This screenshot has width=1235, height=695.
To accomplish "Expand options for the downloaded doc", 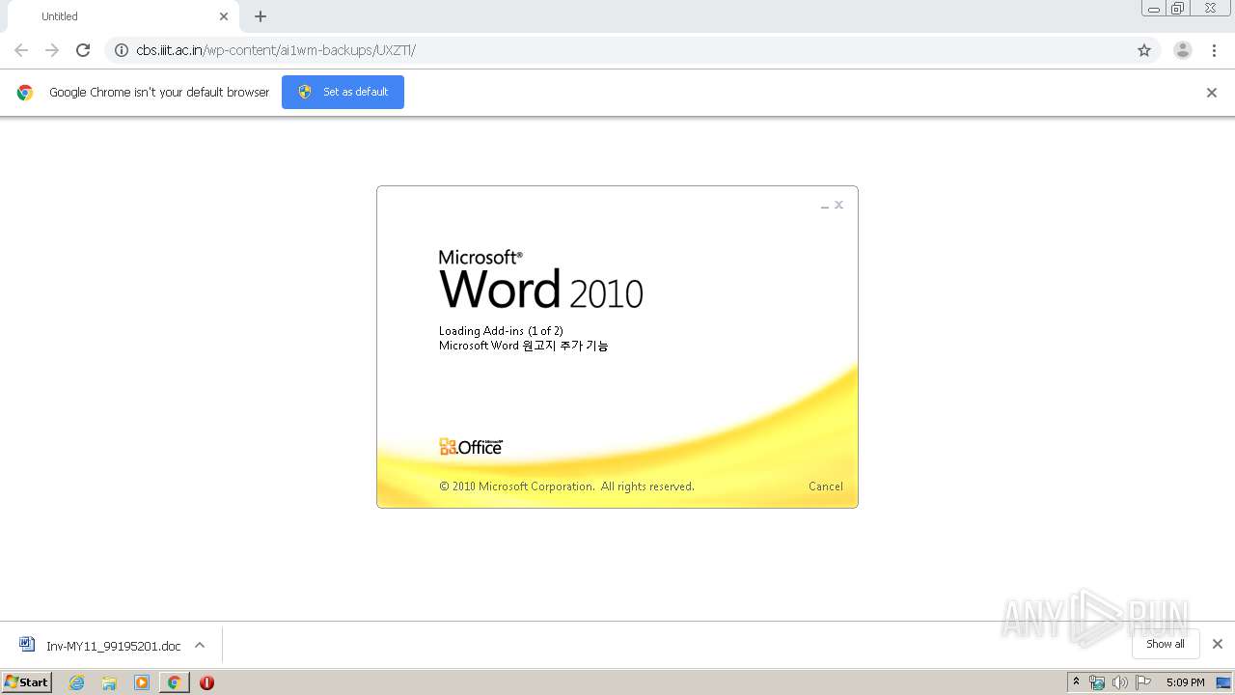I will click(200, 645).
